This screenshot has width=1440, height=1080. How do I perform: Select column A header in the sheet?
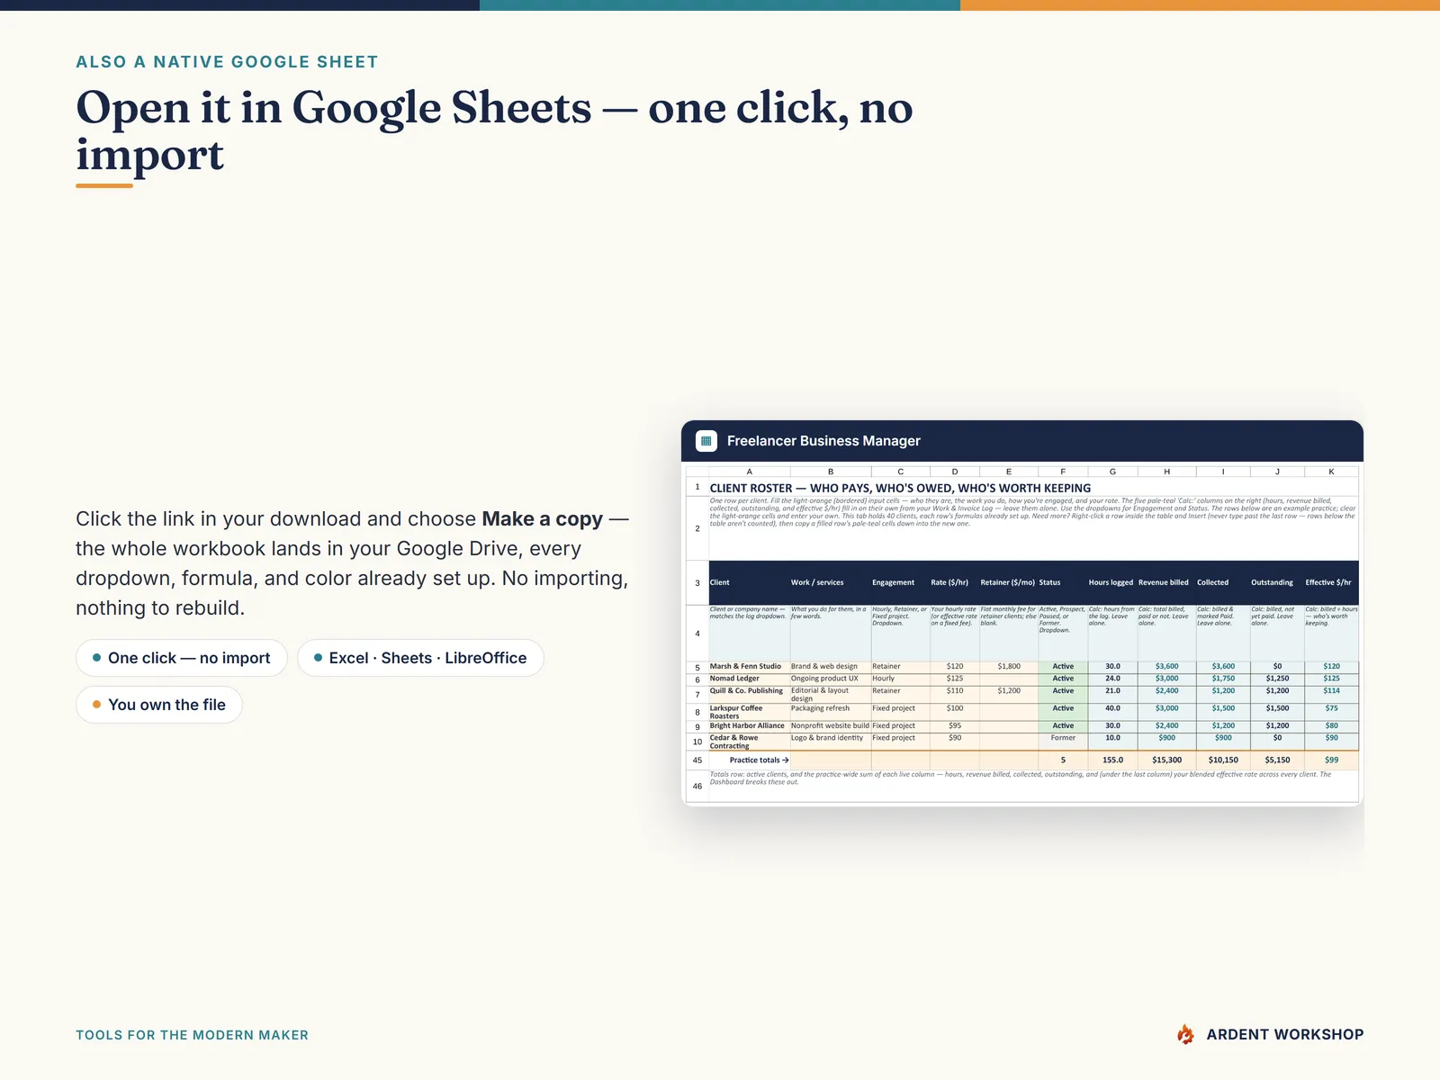(x=750, y=472)
